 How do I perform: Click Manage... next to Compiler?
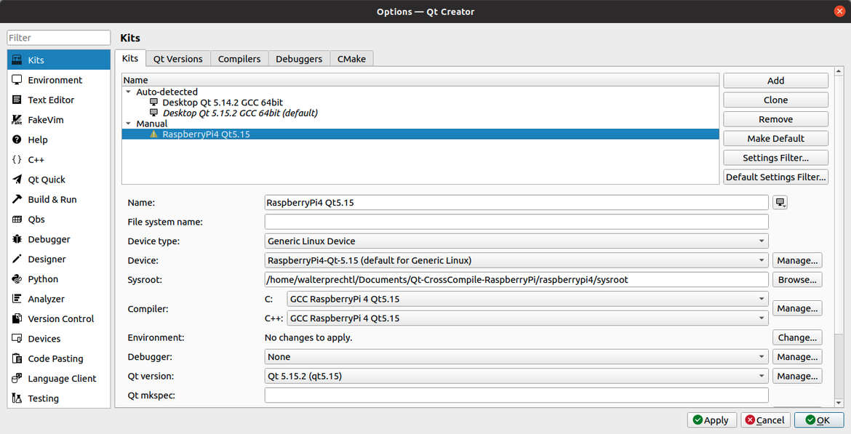(797, 308)
